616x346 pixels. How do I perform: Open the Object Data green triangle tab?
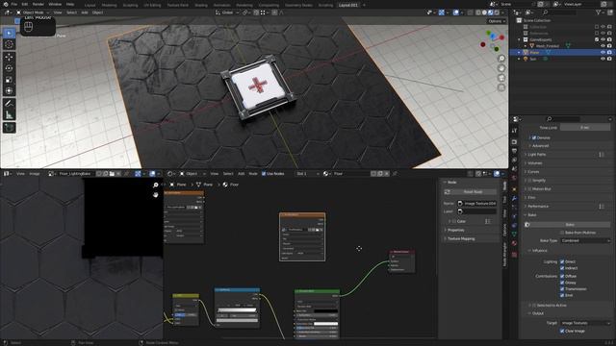[x=514, y=234]
